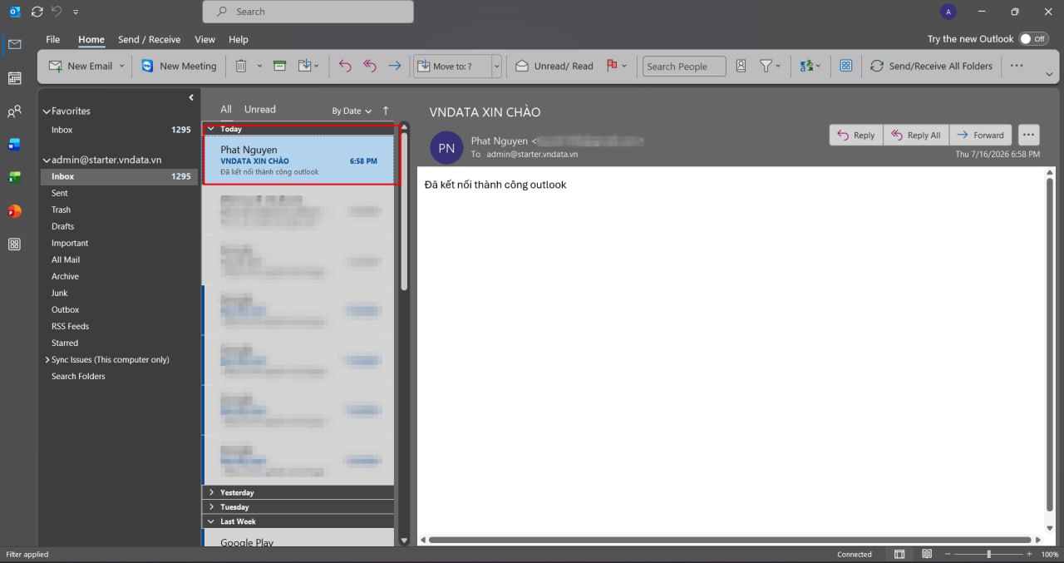Click the ribbon Reply All arrows icon
The width and height of the screenshot is (1064, 563).
pyautogui.click(x=370, y=67)
